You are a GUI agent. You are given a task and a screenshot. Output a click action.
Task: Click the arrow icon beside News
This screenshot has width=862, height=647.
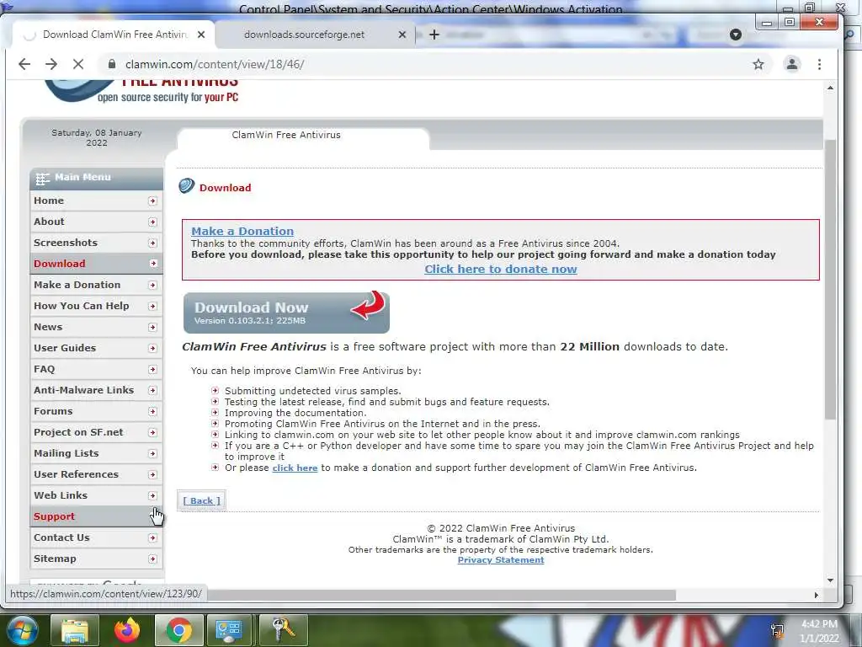point(153,327)
